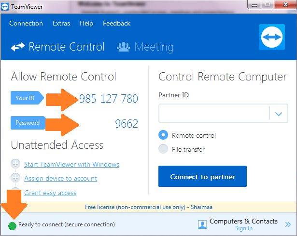Open the Feedback menu
The height and width of the screenshot is (236, 297).
pos(117,24)
